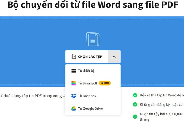Click green check beside Không cần đăng ký
The height and width of the screenshot is (122, 184).
(135, 104)
